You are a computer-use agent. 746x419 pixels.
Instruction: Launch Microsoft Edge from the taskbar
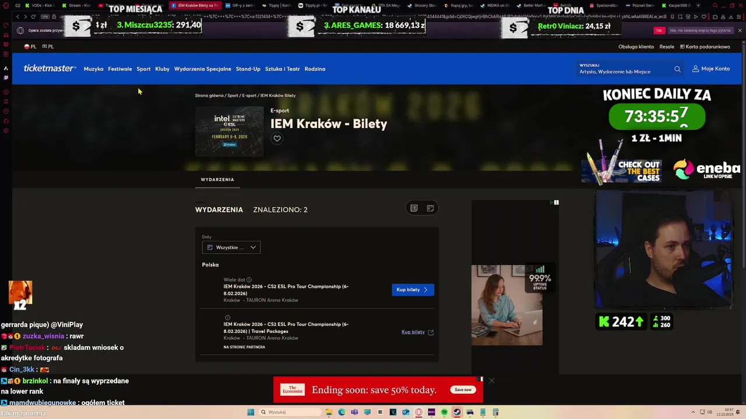[342, 412]
